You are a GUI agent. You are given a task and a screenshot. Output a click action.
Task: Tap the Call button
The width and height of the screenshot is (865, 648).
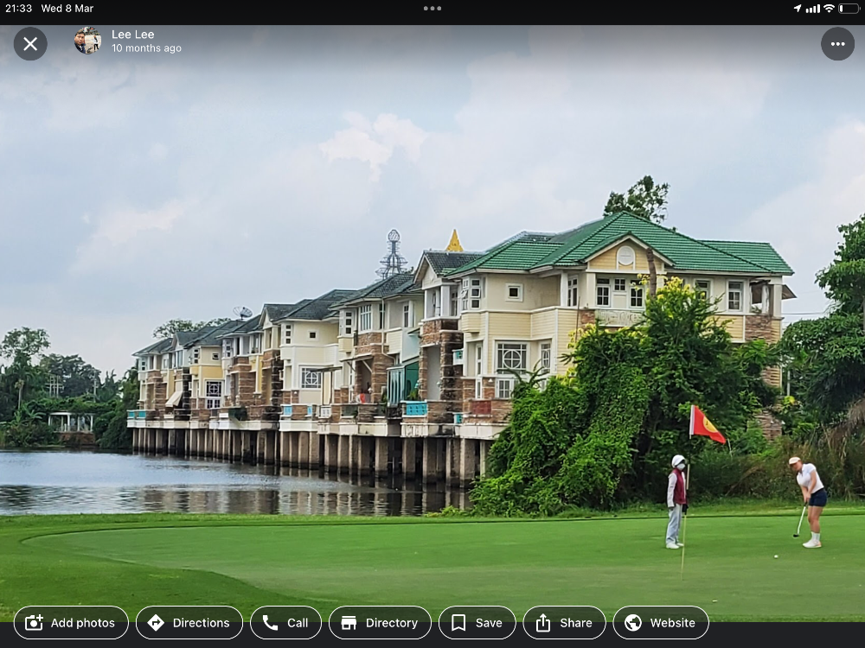[285, 623]
